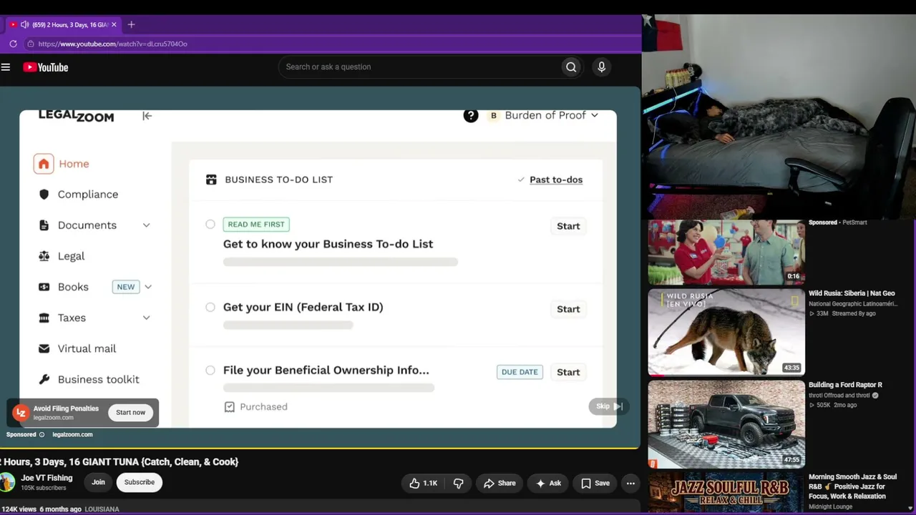Open Taxes in the LegalZoom sidebar
This screenshot has width=916, height=515.
(x=72, y=318)
